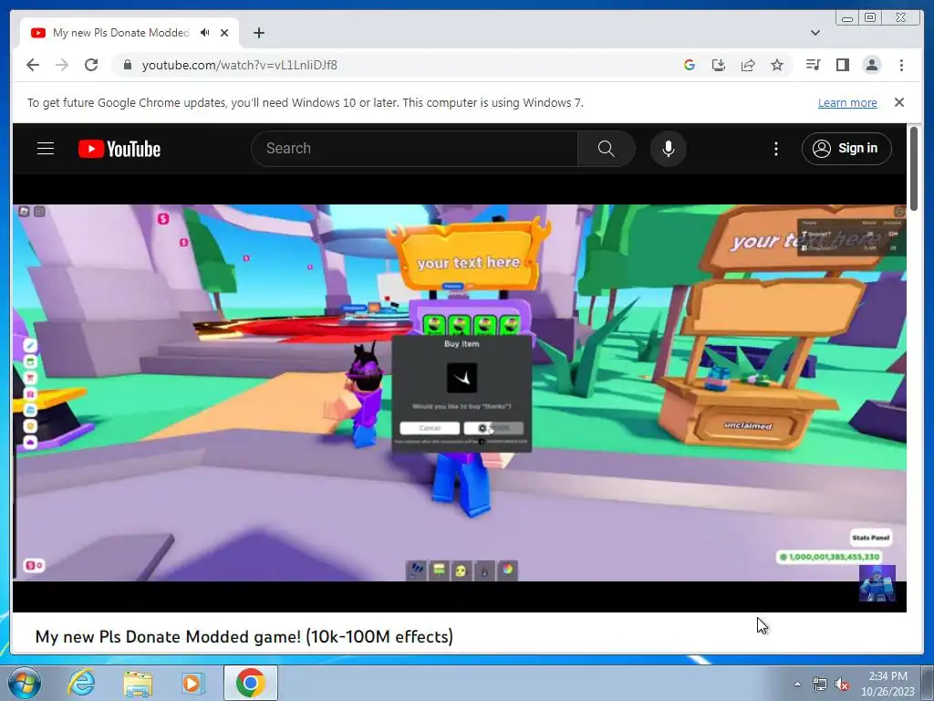934x701 pixels.
Task: Close the Pls Donate Modded tab
Action: point(224,33)
